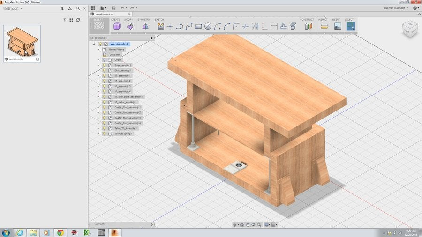Image resolution: width=422 pixels, height=237 pixels.
Task: Click the Create box icon
Action: click(117, 26)
